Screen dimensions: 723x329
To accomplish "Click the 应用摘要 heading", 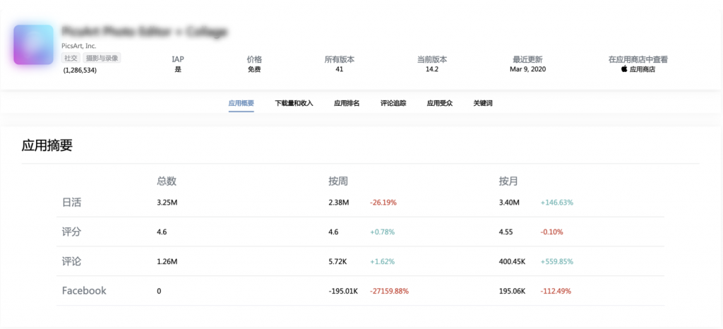I will pos(47,145).
